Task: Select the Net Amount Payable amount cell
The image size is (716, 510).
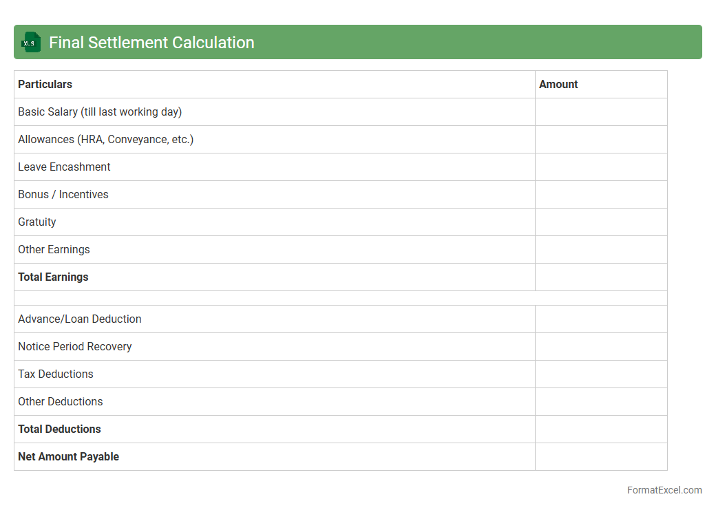Action: (x=600, y=457)
